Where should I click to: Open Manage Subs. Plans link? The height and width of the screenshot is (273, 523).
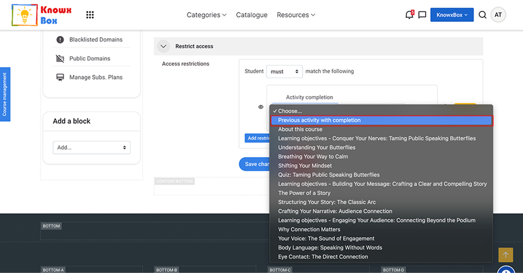click(96, 77)
